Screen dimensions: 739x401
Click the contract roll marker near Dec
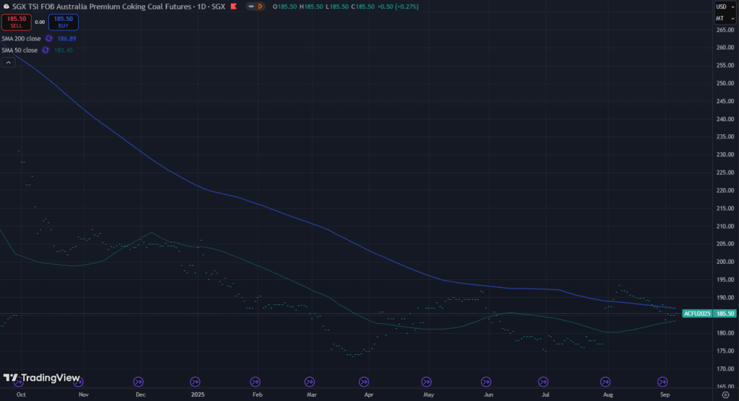(139, 382)
